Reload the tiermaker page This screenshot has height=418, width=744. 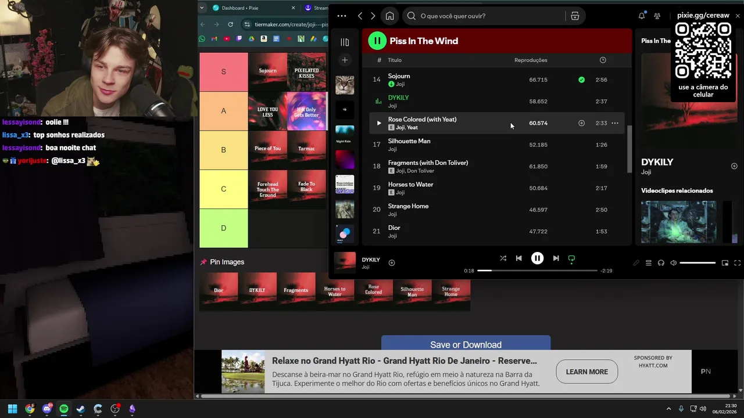[x=231, y=24]
